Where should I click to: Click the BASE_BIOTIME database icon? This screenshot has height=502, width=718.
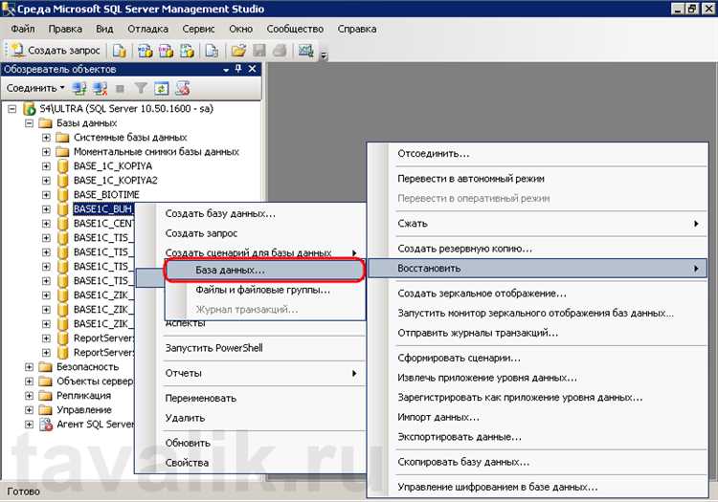62,195
